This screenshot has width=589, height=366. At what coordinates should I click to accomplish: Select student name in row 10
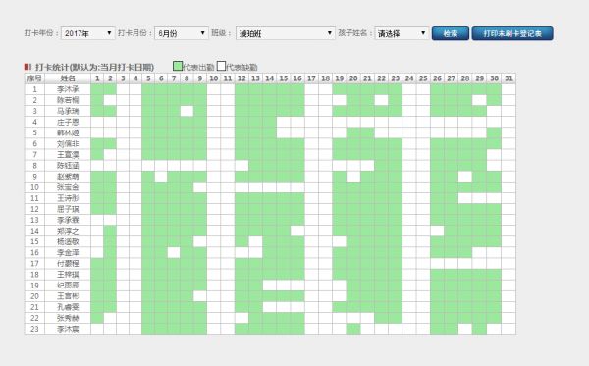point(68,187)
